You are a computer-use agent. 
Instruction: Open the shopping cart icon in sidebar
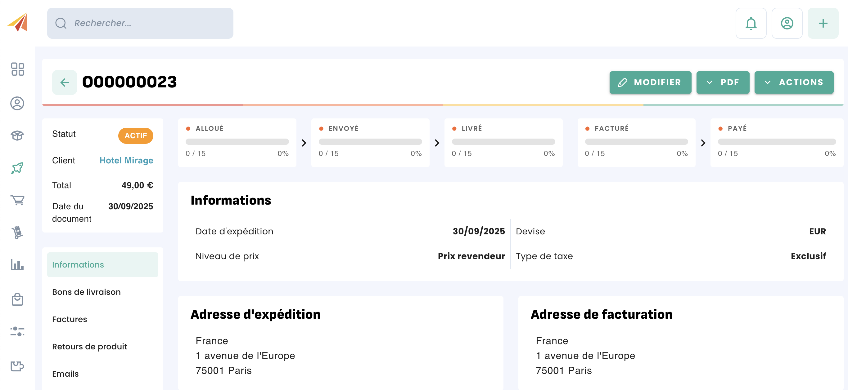[x=17, y=200]
